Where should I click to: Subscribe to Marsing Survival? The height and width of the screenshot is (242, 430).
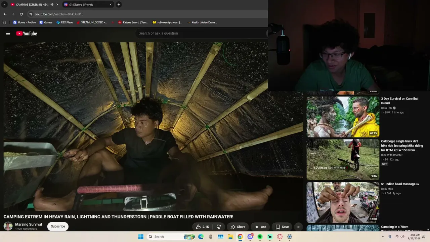pyautogui.click(x=58, y=227)
